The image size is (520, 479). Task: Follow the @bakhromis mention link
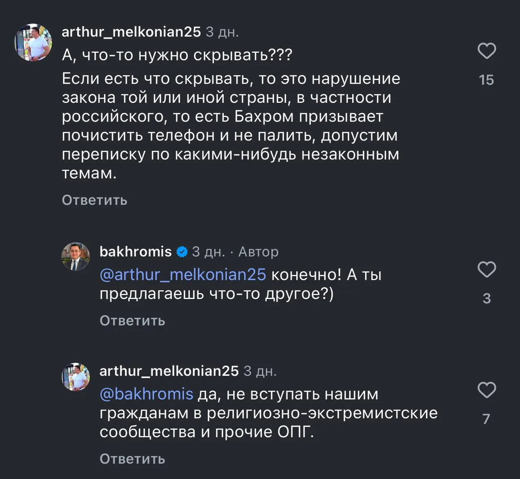point(146,394)
